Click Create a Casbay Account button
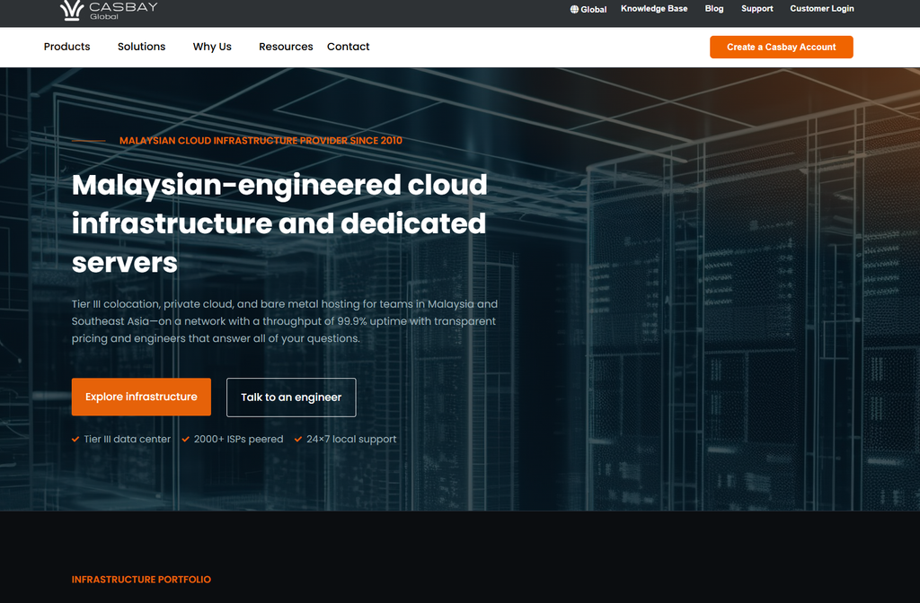Image resolution: width=920 pixels, height=603 pixels. 781,47
